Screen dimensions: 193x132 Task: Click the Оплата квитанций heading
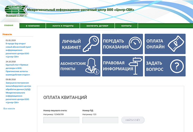(x=65, y=97)
